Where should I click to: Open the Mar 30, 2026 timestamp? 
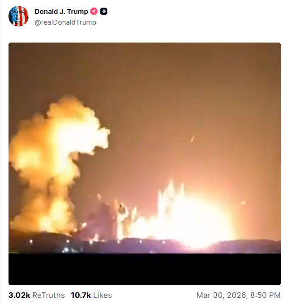point(239,295)
